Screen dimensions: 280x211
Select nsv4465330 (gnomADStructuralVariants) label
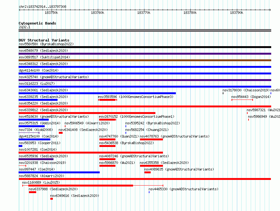[183, 189]
